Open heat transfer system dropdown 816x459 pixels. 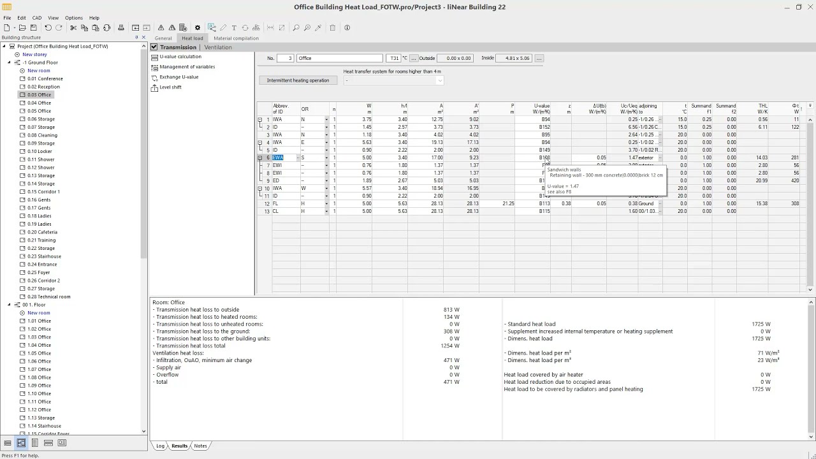click(439, 80)
